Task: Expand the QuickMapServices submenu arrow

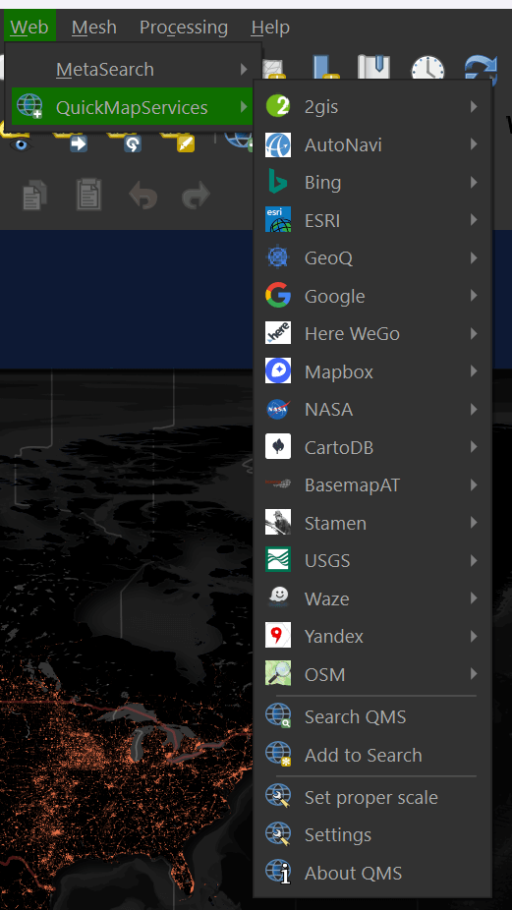Action: pos(244,107)
